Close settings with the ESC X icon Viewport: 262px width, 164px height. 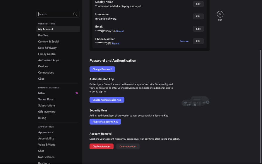pyautogui.click(x=220, y=14)
